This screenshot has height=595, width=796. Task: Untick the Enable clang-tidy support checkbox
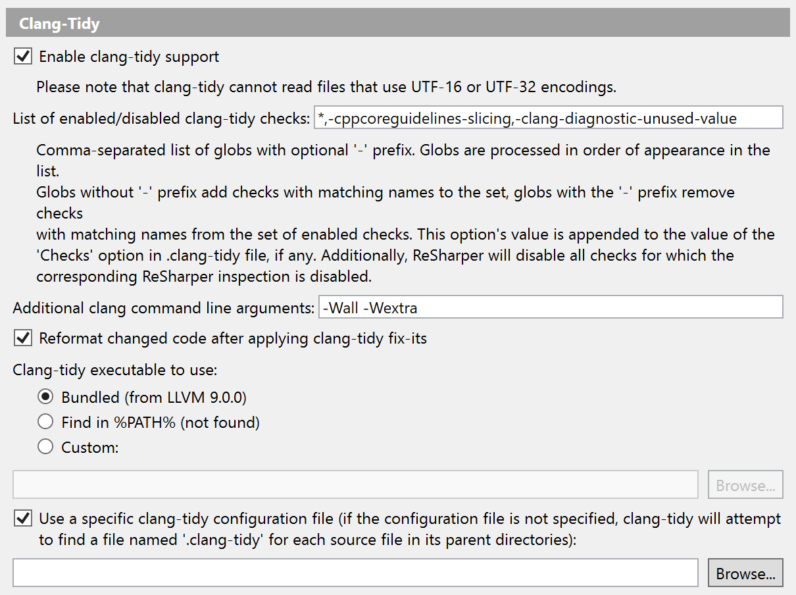pos(23,57)
